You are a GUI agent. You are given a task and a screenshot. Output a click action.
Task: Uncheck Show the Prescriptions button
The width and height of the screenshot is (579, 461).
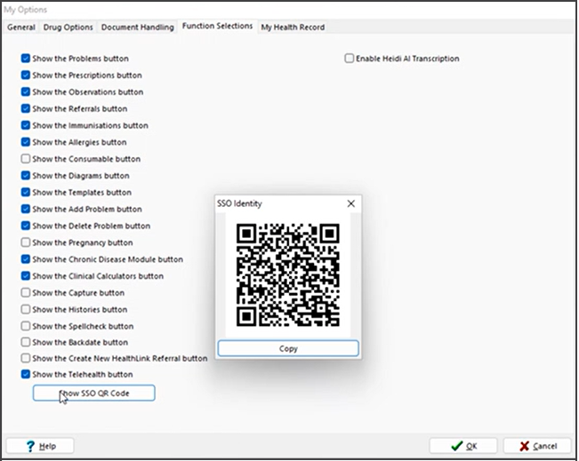point(26,76)
